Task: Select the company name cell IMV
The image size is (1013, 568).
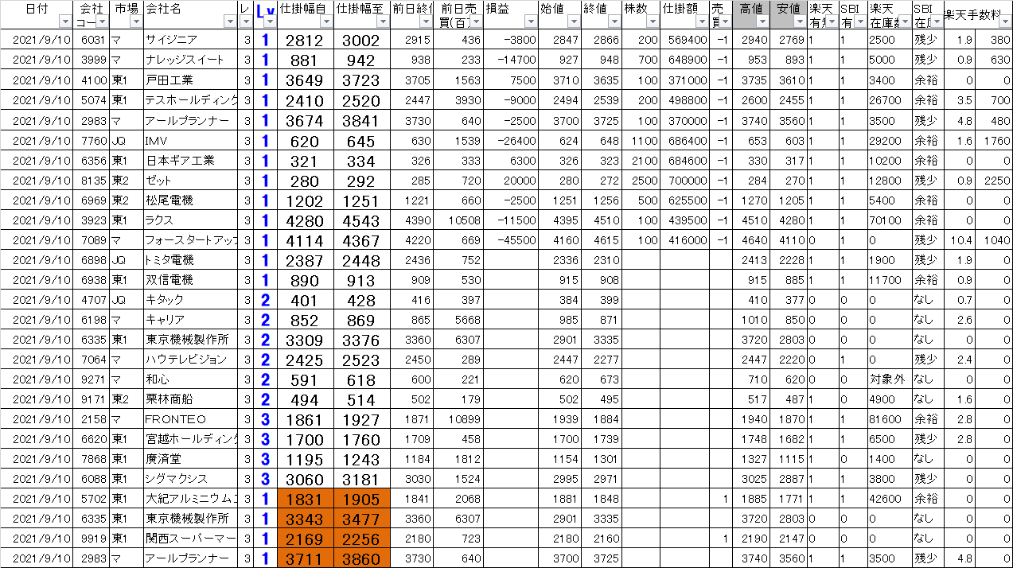Action: tap(191, 142)
